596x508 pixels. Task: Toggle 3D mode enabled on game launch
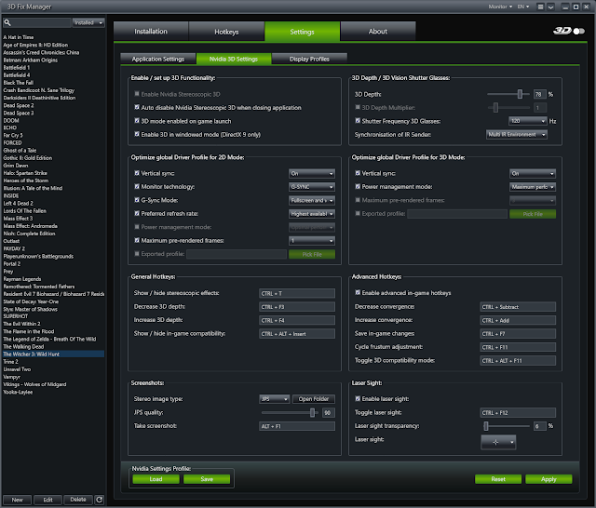tap(137, 121)
